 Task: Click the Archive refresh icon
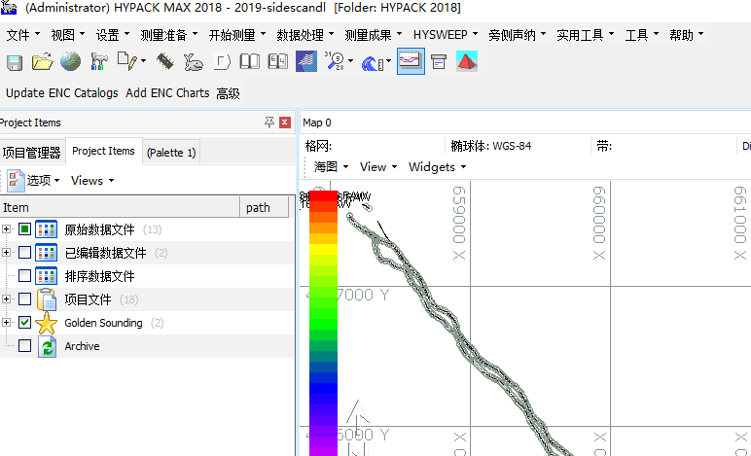tap(47, 346)
